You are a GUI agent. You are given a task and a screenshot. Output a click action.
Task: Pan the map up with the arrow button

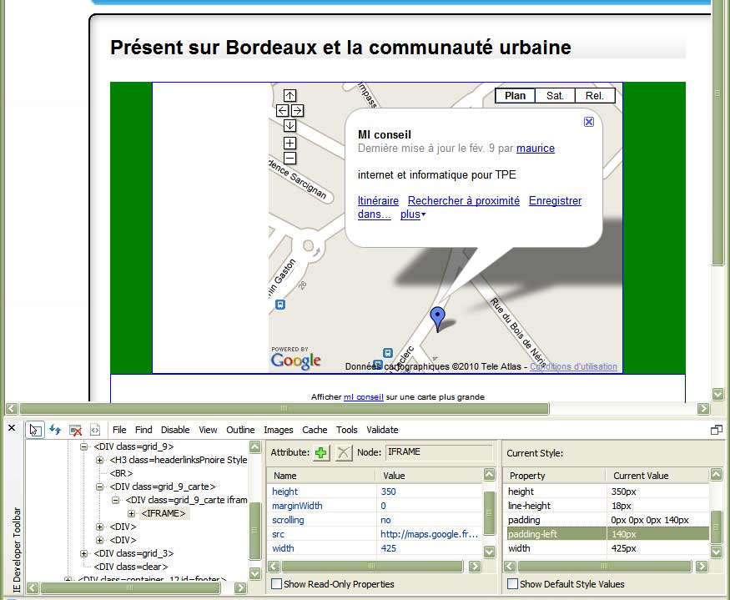(289, 95)
